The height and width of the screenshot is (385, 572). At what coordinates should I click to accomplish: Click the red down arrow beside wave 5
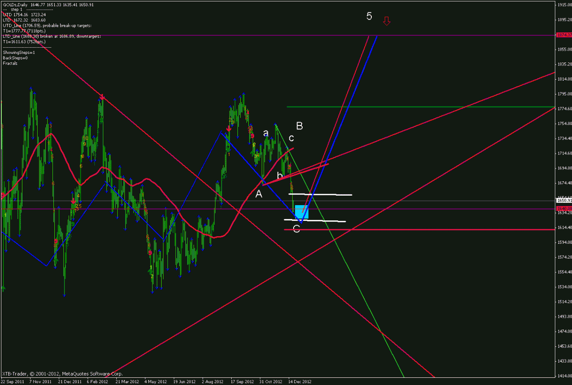[387, 21]
